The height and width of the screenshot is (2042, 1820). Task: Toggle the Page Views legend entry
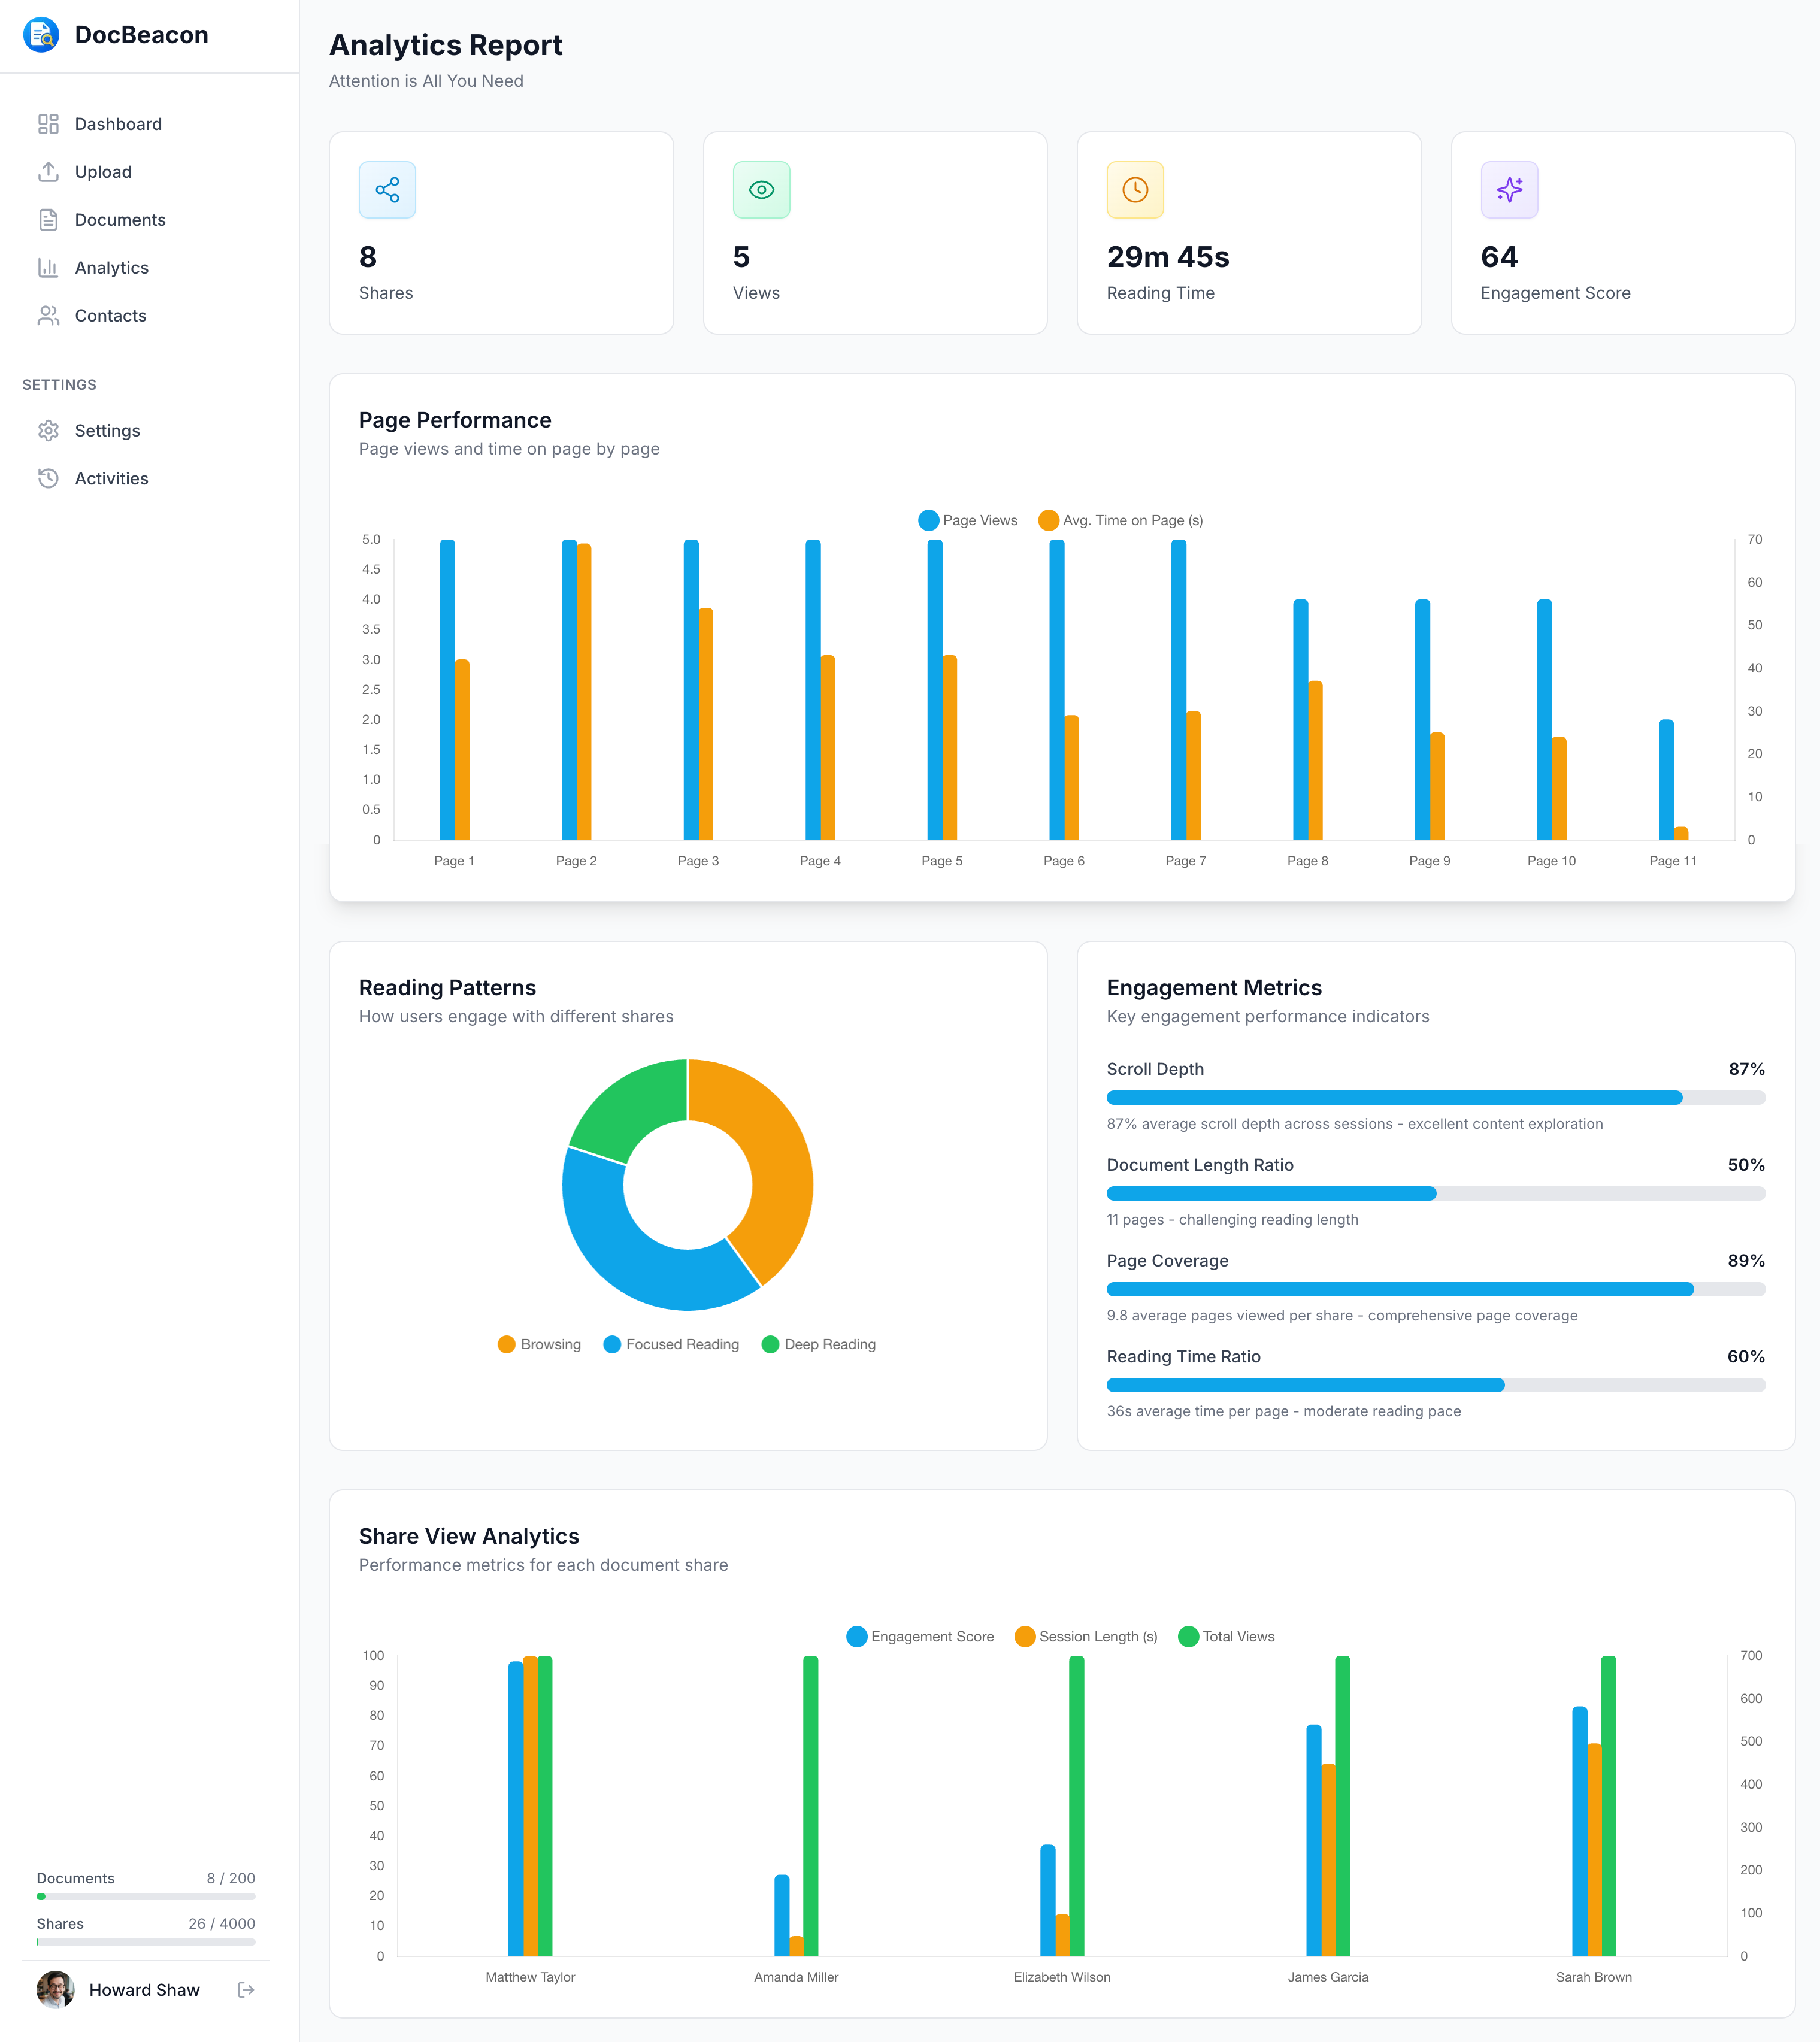[x=967, y=520]
